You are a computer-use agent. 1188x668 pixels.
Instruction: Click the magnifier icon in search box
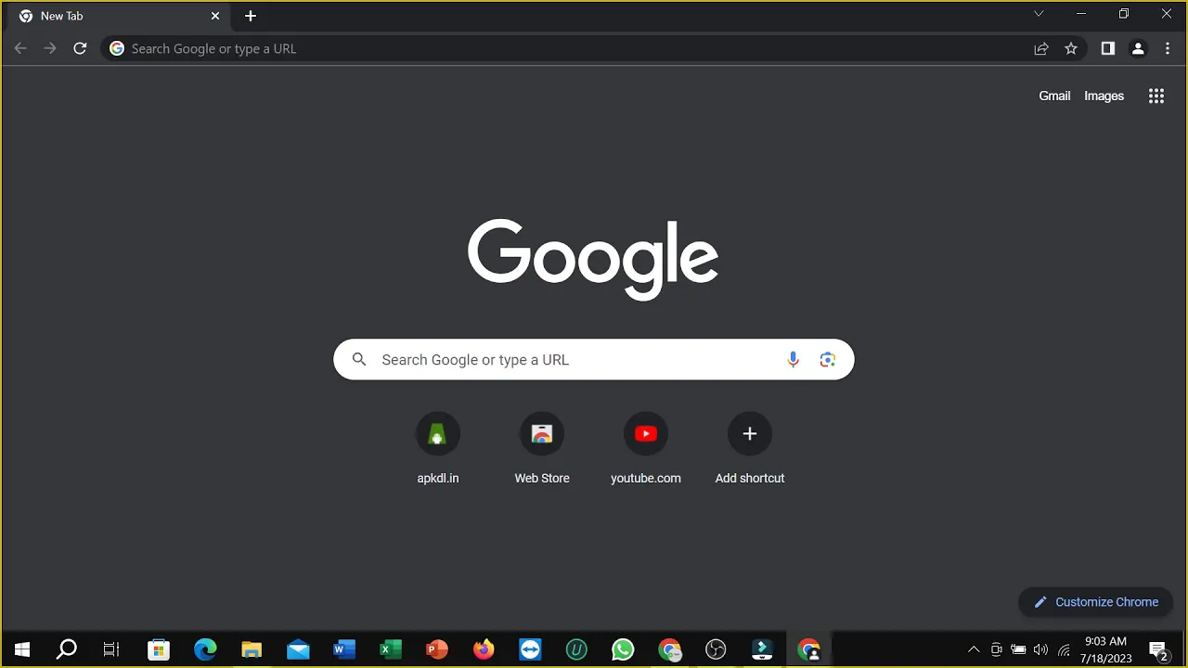(359, 360)
